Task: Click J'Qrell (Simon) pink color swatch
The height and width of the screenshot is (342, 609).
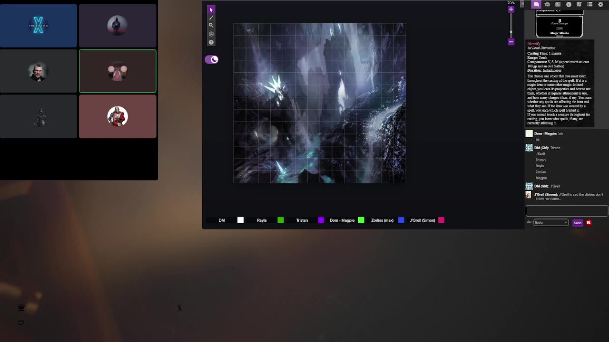Action: [442, 220]
